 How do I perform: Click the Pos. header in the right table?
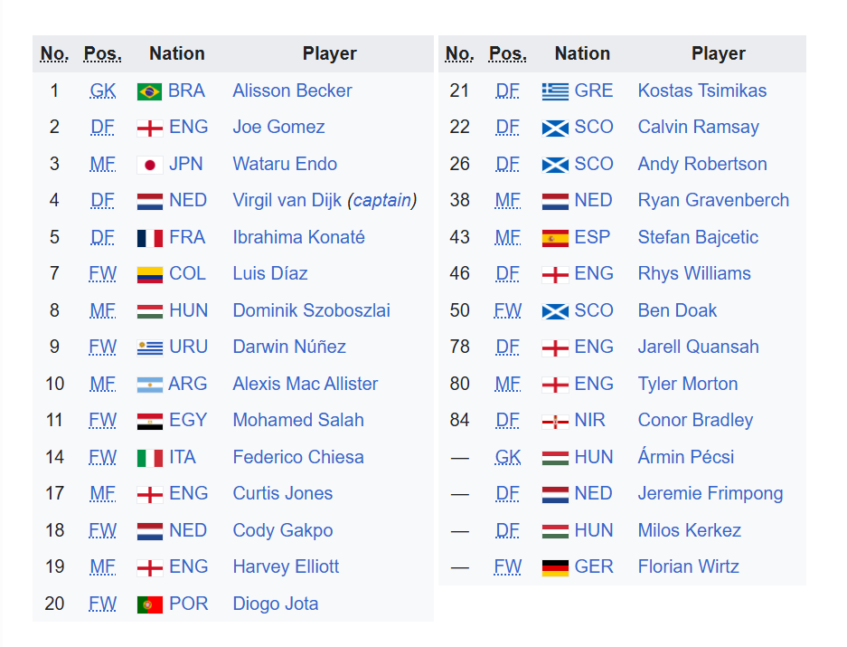507,53
